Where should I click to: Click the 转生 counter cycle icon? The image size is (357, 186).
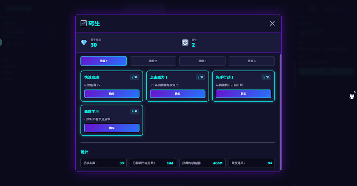[185, 43]
